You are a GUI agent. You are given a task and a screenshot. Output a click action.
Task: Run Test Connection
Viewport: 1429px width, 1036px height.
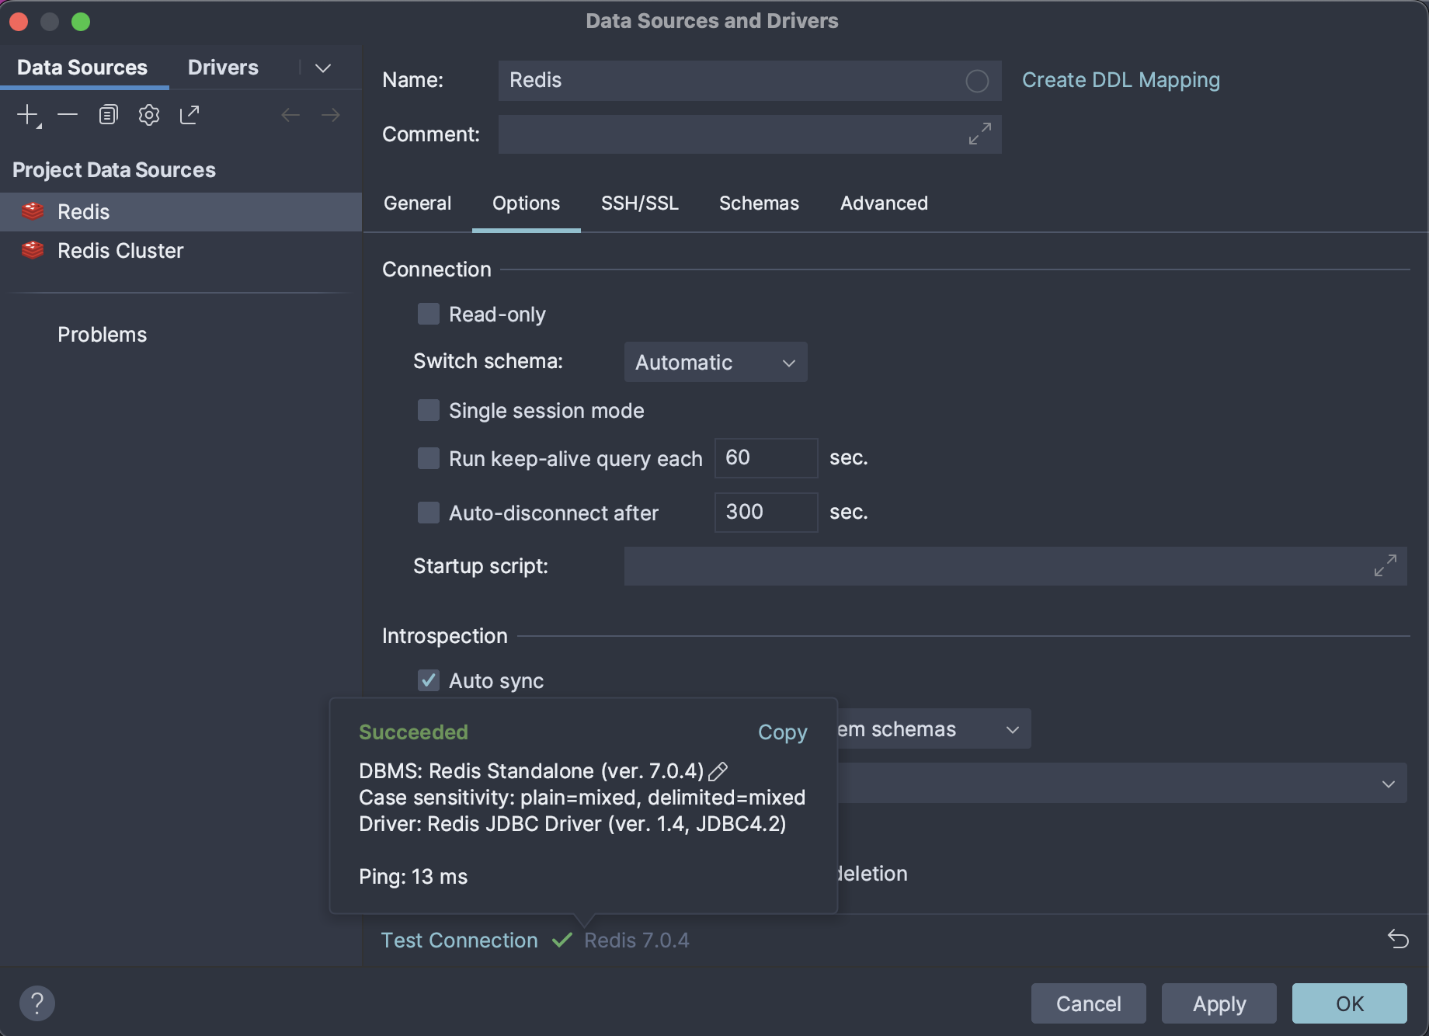coord(459,940)
